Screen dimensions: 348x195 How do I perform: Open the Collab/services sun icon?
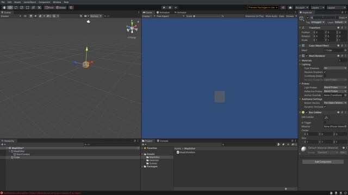pyautogui.click(x=283, y=8)
